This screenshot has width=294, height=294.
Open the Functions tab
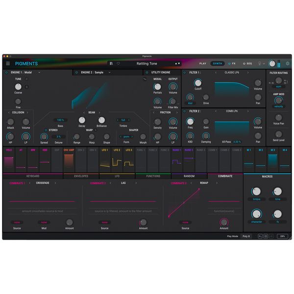153,176
